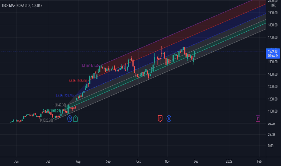Click the Feb label on time axis
The image size is (281, 166).
(x=259, y=161)
